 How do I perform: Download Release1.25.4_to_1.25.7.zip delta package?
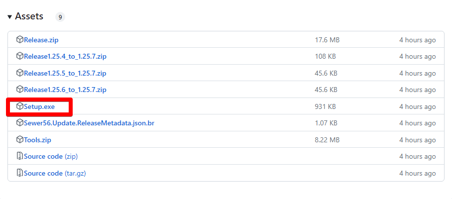[x=65, y=56]
